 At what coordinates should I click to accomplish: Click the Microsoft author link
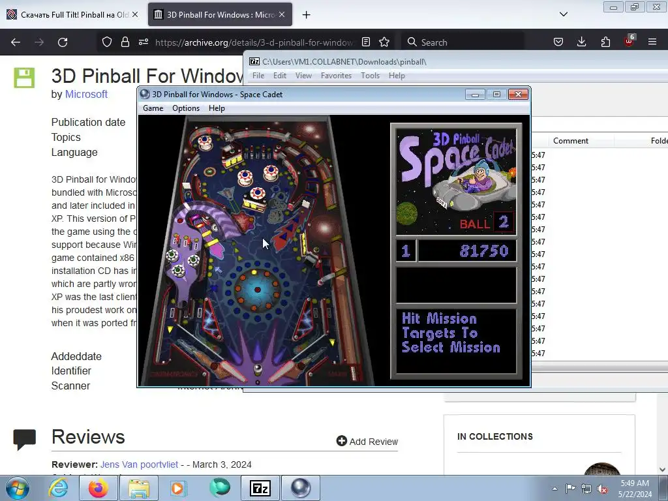86,94
